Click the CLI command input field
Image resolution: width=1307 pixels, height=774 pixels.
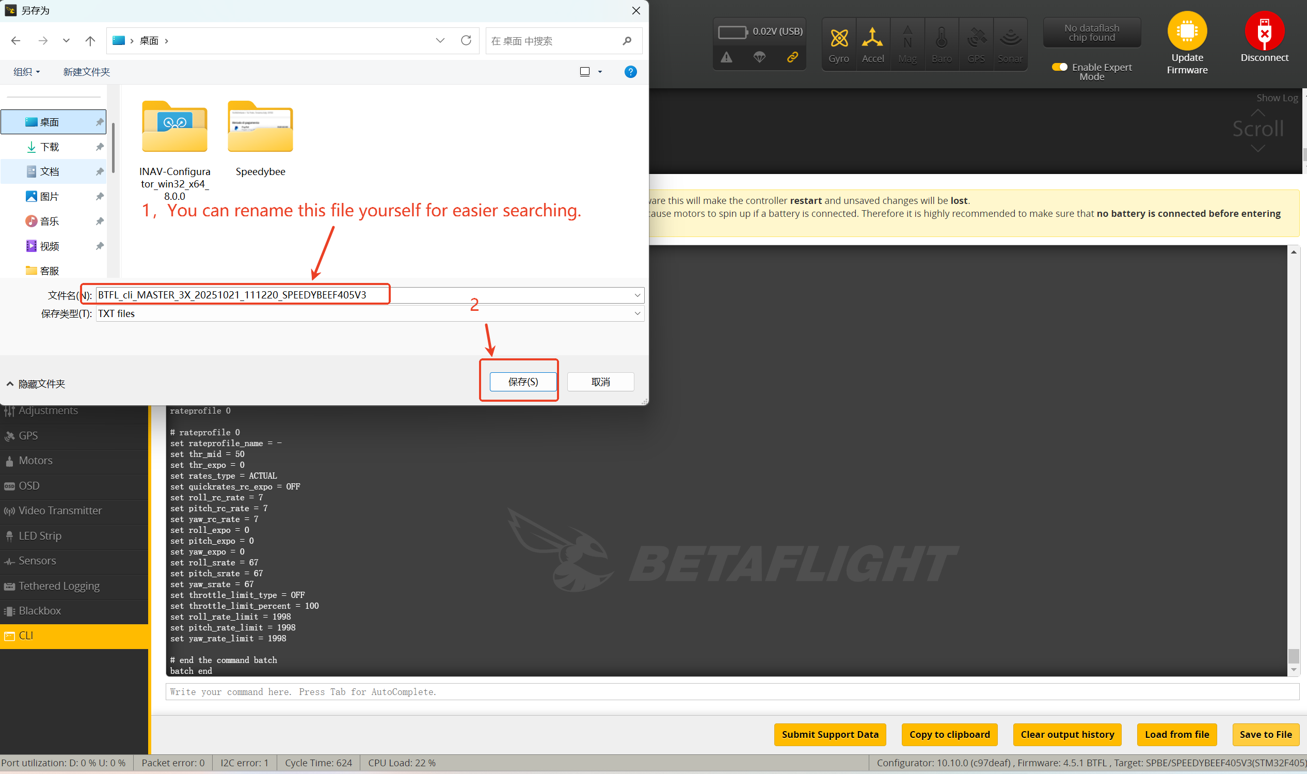pyautogui.click(x=730, y=691)
